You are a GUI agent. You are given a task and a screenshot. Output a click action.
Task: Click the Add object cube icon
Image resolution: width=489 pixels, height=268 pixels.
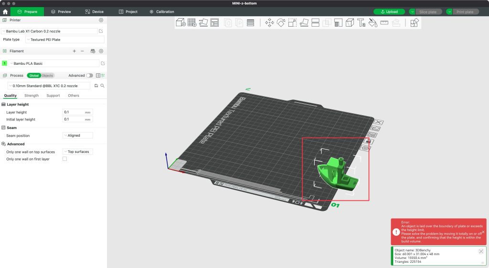tap(181, 22)
